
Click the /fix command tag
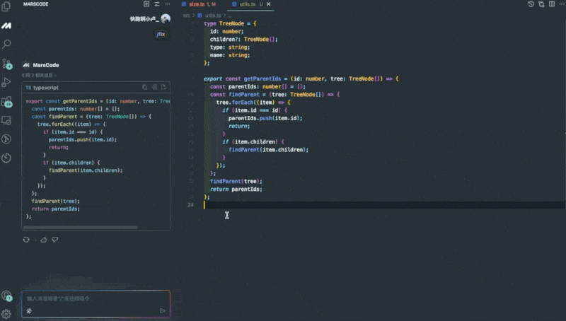click(161, 34)
